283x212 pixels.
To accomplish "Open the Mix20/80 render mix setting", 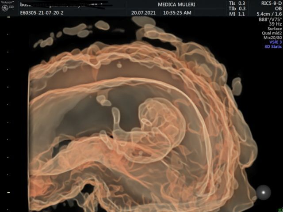I will pos(272,38).
